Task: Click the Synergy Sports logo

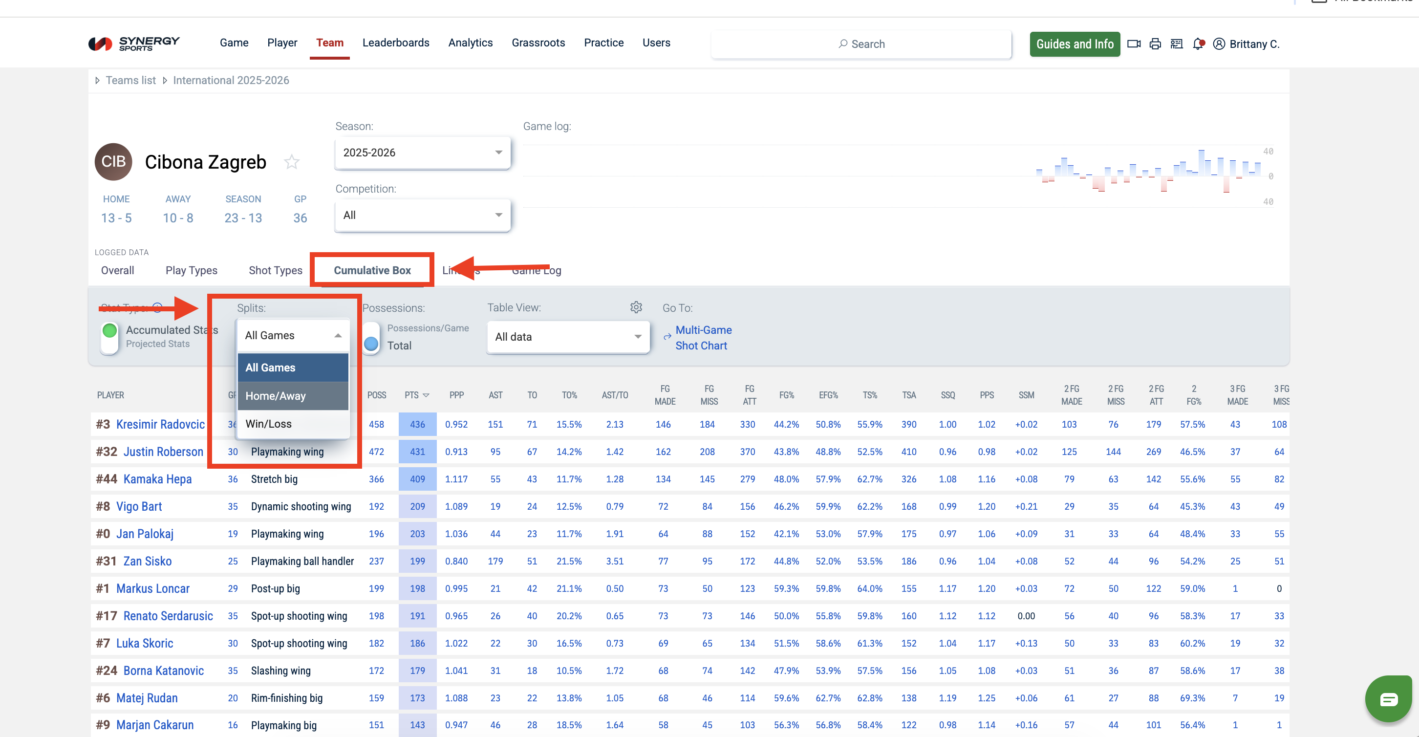Action: coord(134,43)
